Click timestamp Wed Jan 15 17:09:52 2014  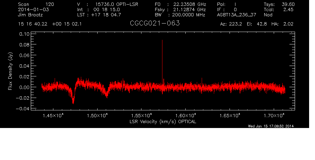coord(271,126)
